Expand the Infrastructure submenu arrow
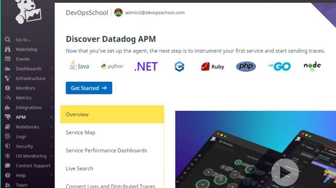Screen dimensions: 336x188 [51, 78]
